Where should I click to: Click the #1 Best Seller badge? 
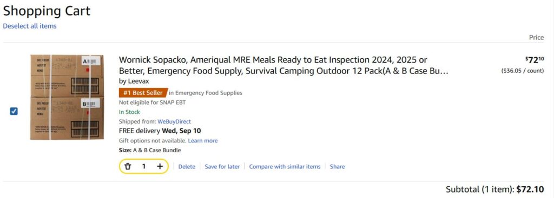tap(143, 93)
